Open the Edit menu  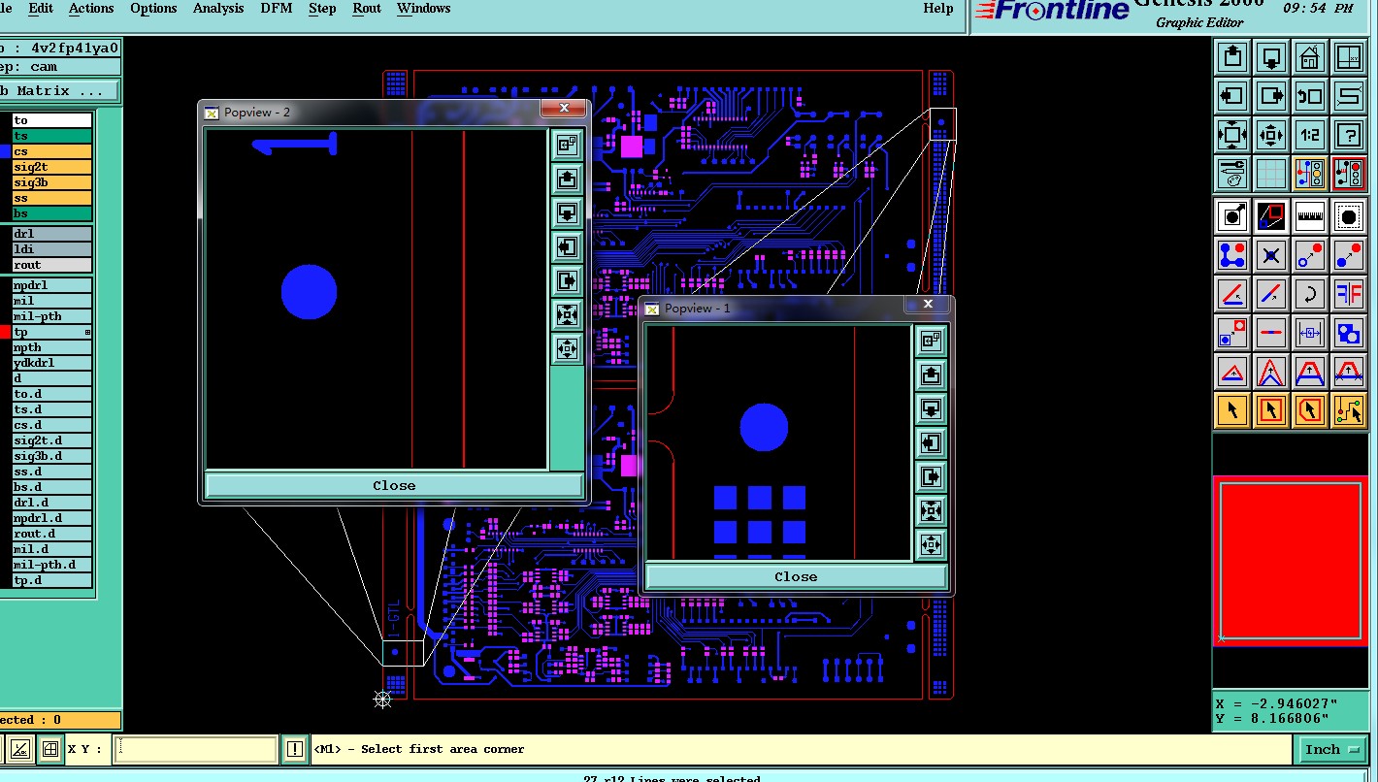tap(41, 9)
